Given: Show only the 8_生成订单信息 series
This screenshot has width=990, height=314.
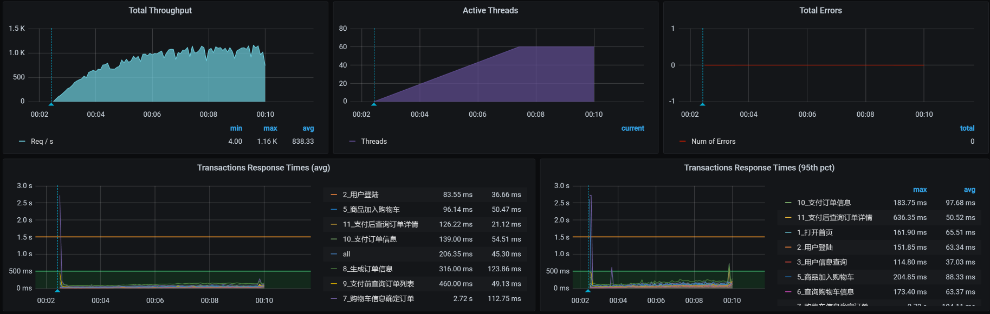Looking at the screenshot, I should click(367, 269).
